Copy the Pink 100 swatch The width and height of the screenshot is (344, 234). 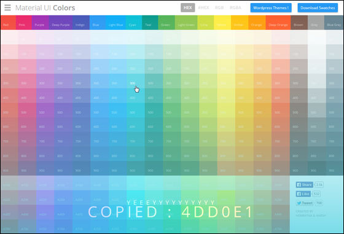(x=27, y=52)
